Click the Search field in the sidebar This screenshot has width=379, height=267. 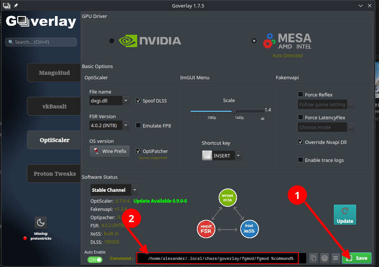41,42
